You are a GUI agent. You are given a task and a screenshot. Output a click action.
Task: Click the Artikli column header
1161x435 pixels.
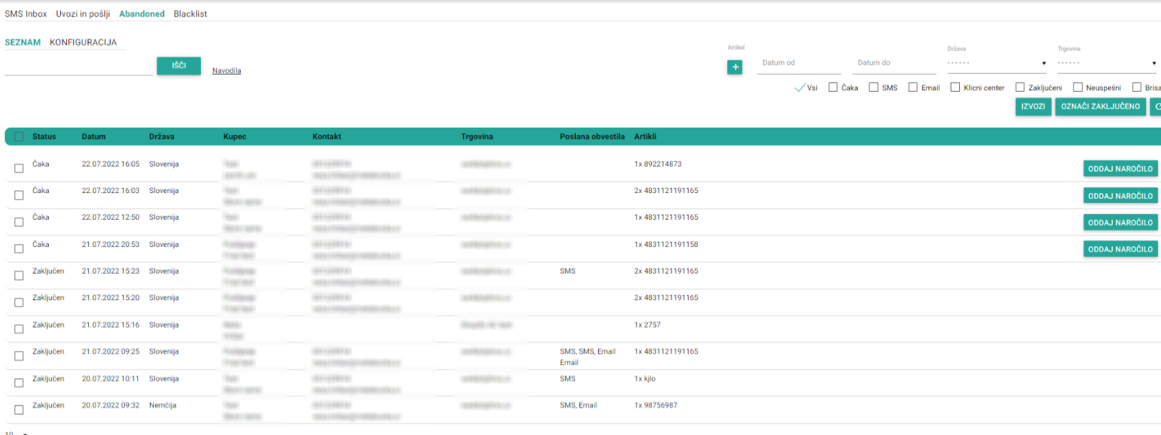click(645, 136)
